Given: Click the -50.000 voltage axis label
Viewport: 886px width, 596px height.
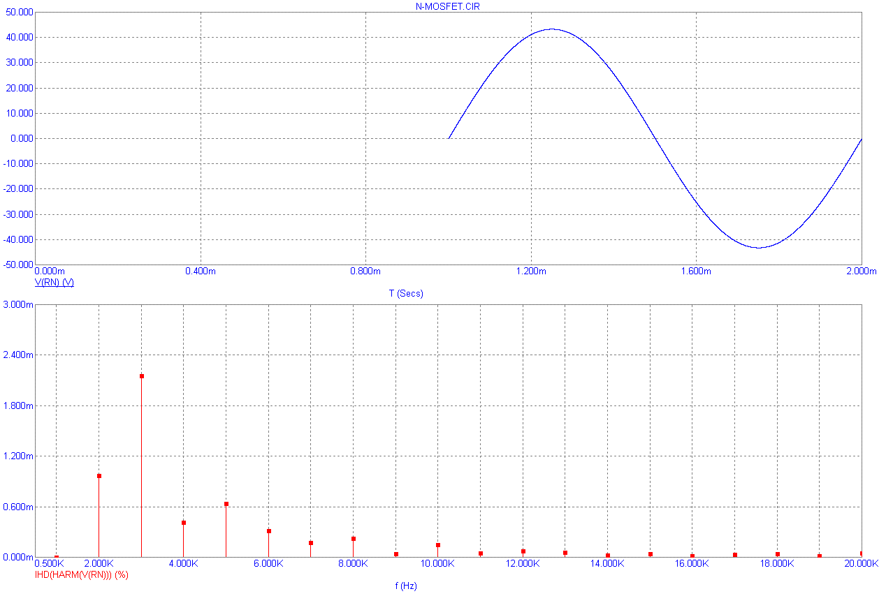Looking at the screenshot, I should pos(17,265).
